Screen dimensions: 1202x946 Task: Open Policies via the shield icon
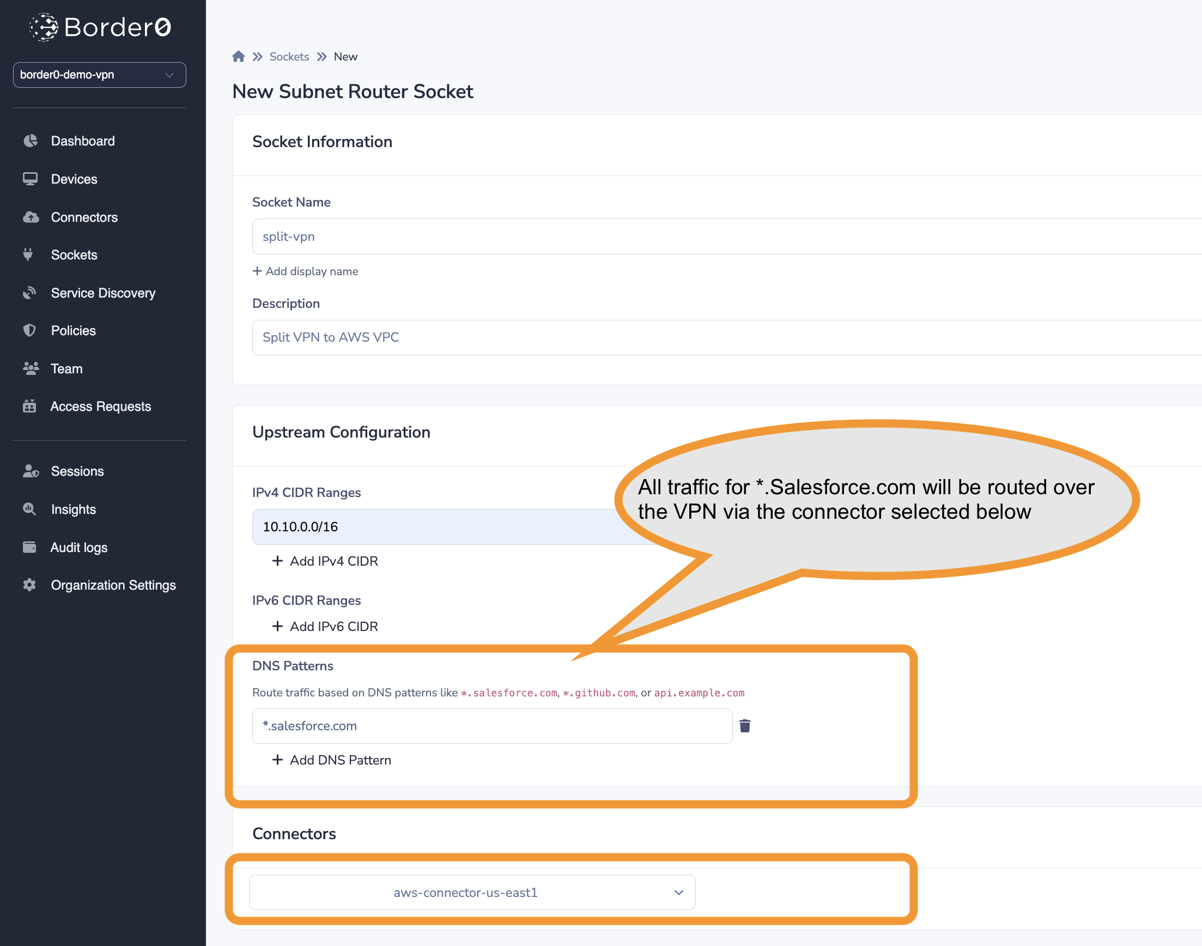(x=30, y=331)
